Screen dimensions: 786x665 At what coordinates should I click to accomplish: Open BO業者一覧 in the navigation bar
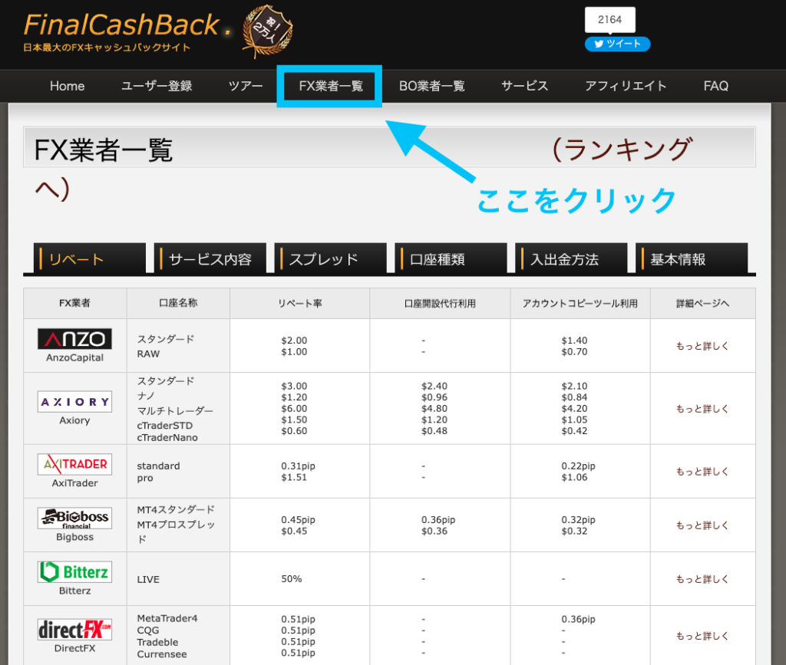pyautogui.click(x=431, y=86)
